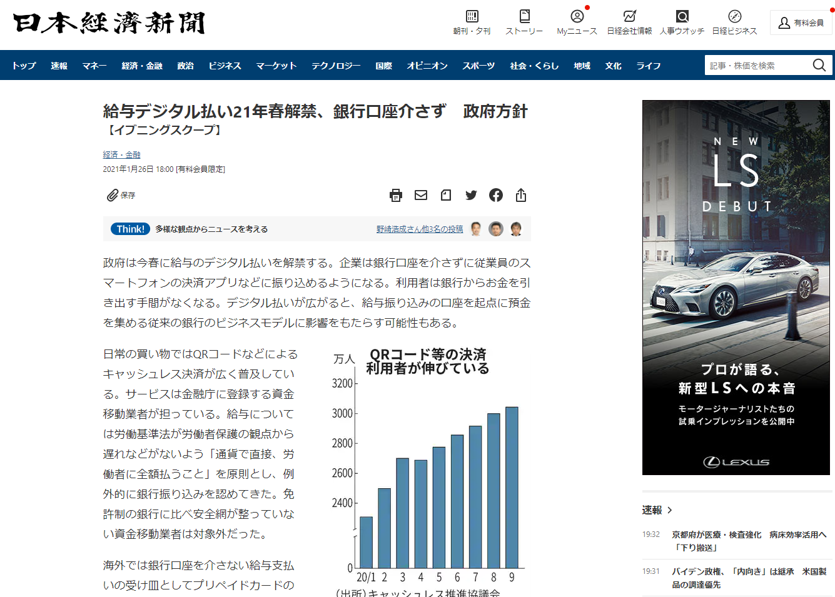Click the Twitter share icon
835x597 pixels.
(471, 196)
